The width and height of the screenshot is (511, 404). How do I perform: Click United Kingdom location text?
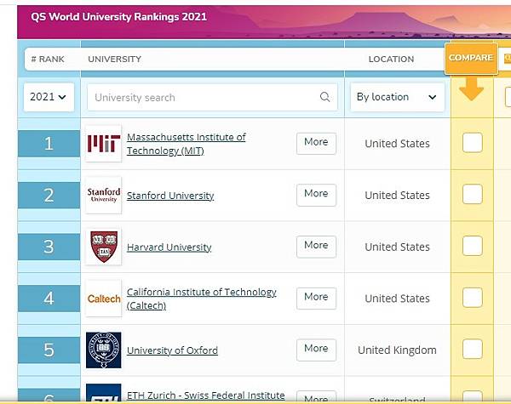(397, 350)
